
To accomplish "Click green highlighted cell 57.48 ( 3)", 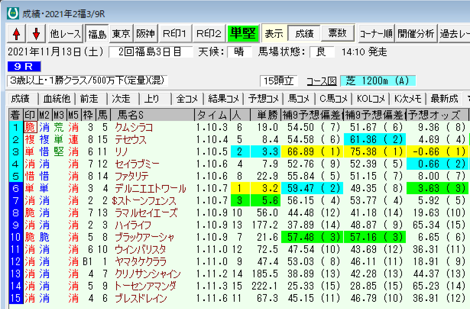I will pos(312,238).
